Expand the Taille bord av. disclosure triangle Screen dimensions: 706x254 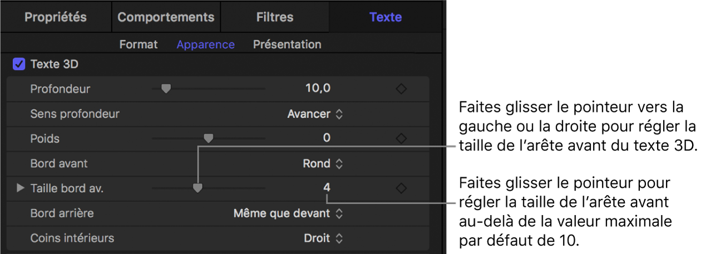pyautogui.click(x=21, y=188)
